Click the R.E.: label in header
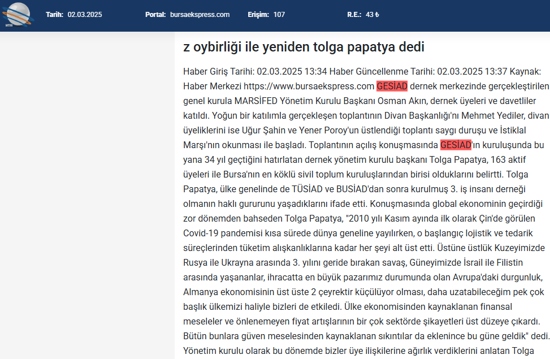Image resolution: width=550 pixels, height=359 pixels. 354,15
